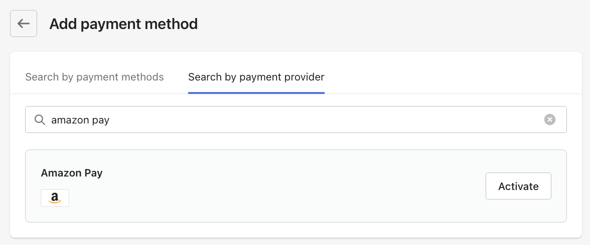Select Search by payment provider tab
This screenshot has height=245, width=590.
pyautogui.click(x=256, y=77)
